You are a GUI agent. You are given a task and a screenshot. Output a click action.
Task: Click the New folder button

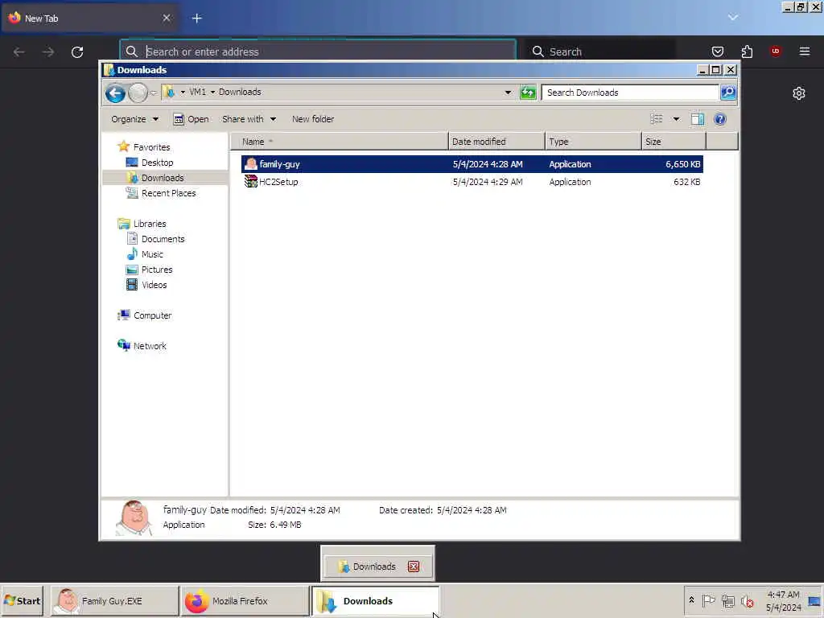[x=313, y=119]
